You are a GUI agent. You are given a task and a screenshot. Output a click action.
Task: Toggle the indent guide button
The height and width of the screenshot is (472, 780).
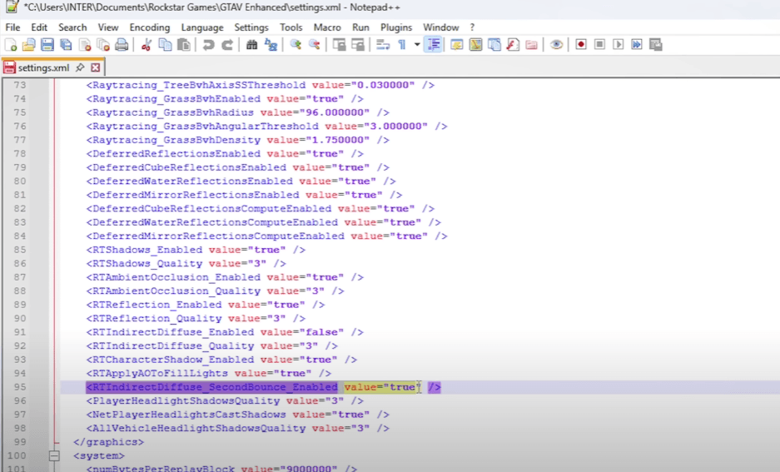[x=433, y=45]
